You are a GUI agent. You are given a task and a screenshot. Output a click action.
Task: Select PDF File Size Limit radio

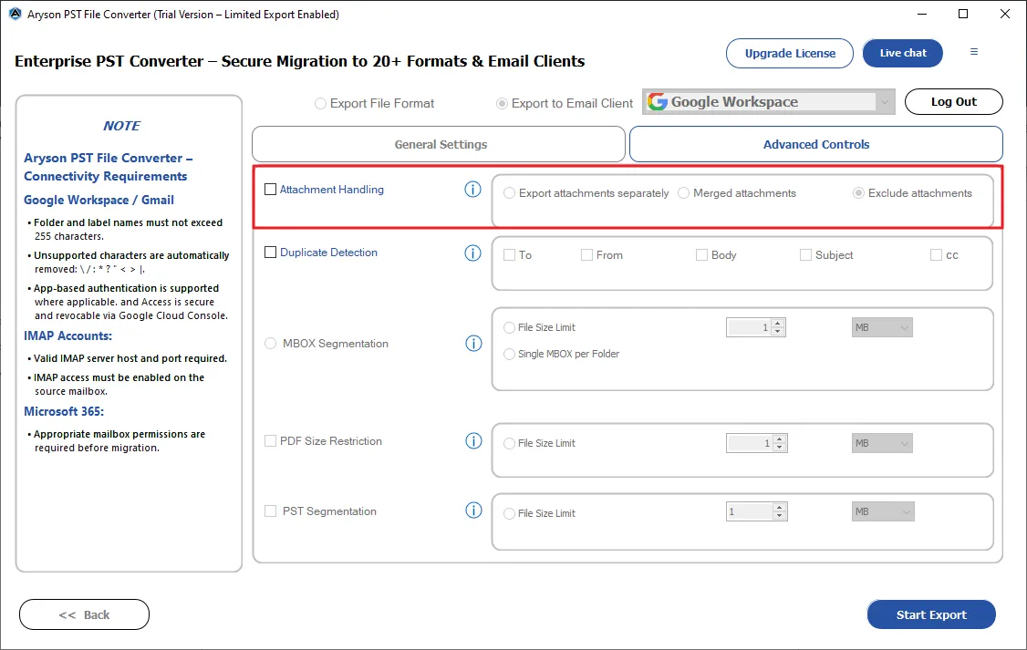[x=509, y=443]
